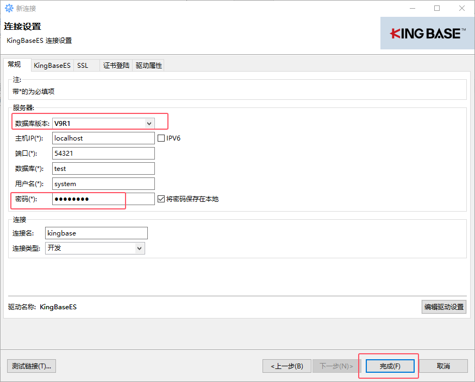Switch to the KingBaseES tab

(x=52, y=66)
